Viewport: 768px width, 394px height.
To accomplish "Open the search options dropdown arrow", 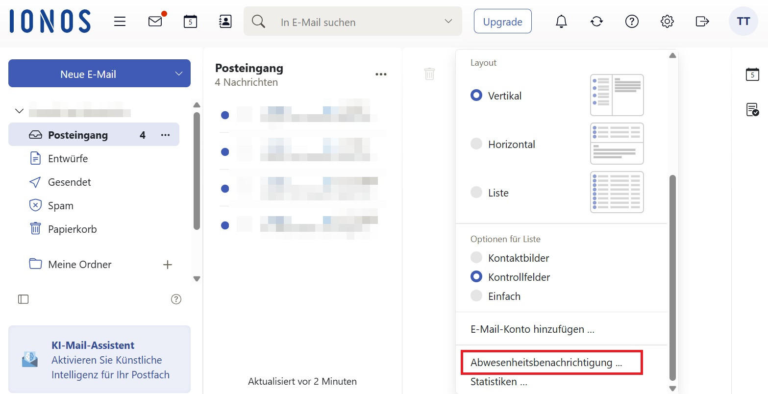I will coord(448,22).
